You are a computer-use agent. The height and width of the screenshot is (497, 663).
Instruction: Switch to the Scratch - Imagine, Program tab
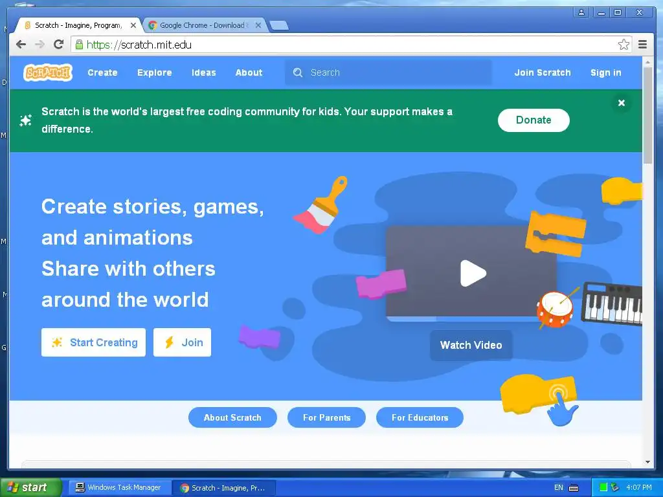pos(78,25)
